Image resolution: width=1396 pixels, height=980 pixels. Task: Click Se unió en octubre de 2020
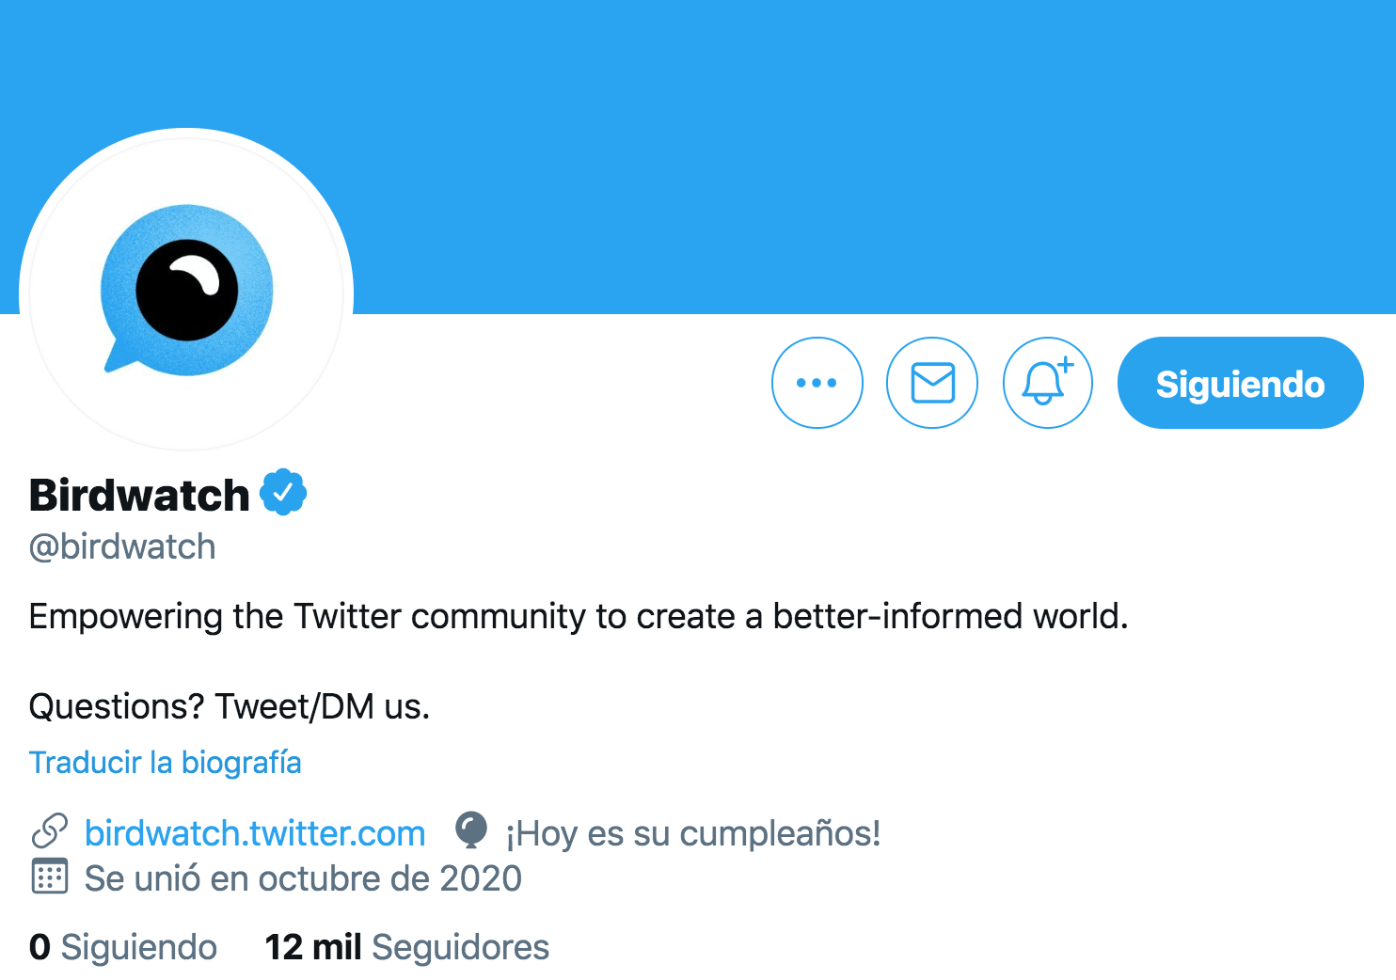[303, 878]
